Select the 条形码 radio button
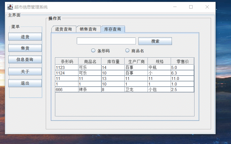Screen dimensions: 231x144 (x=93, y=51)
